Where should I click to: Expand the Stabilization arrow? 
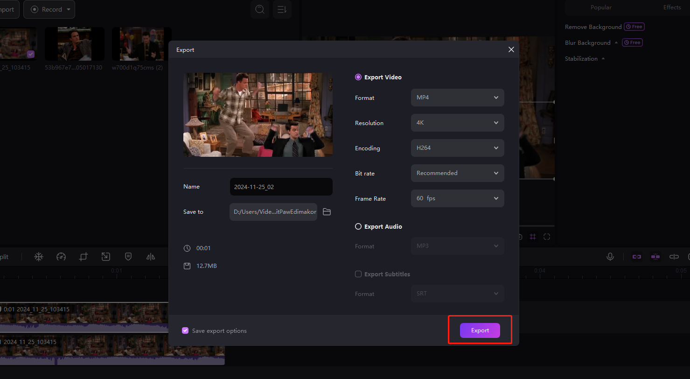pyautogui.click(x=603, y=58)
